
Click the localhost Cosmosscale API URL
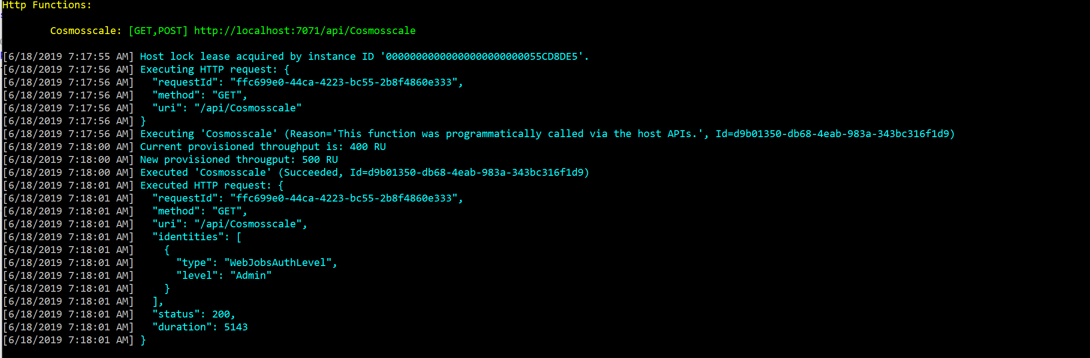pyautogui.click(x=304, y=31)
